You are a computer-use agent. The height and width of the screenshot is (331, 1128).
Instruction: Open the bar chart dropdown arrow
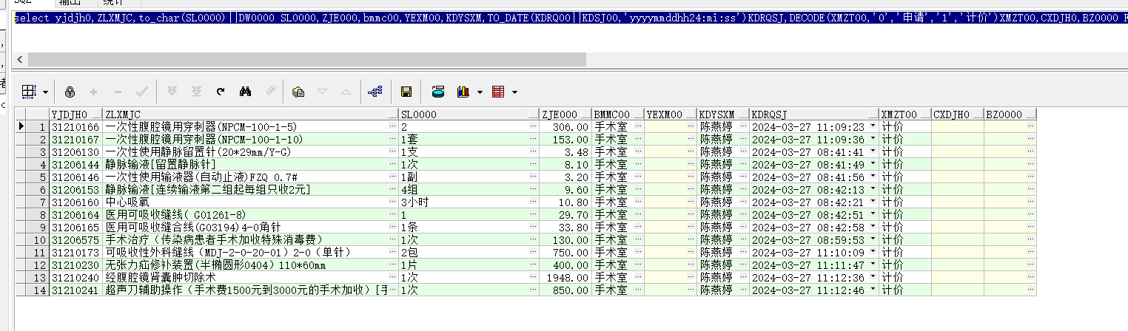(480, 93)
